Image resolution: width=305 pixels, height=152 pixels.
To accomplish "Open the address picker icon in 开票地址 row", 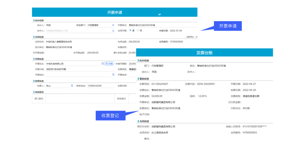I will tap(113, 75).
